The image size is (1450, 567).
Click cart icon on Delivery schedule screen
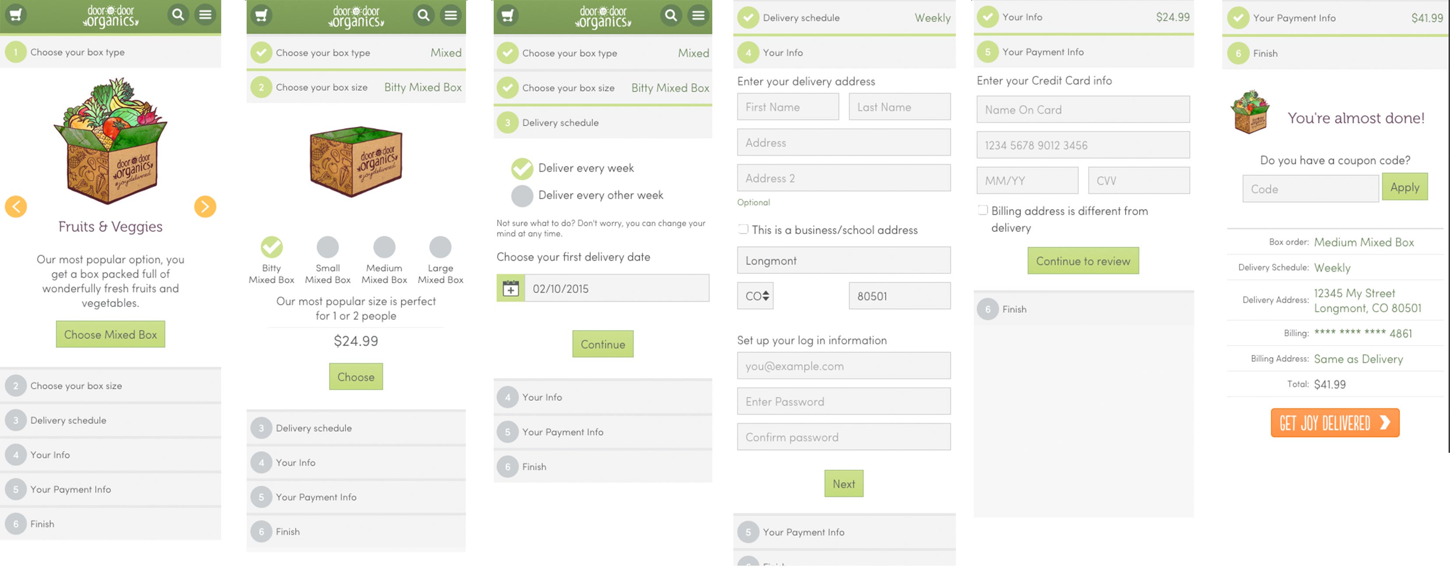point(508,15)
